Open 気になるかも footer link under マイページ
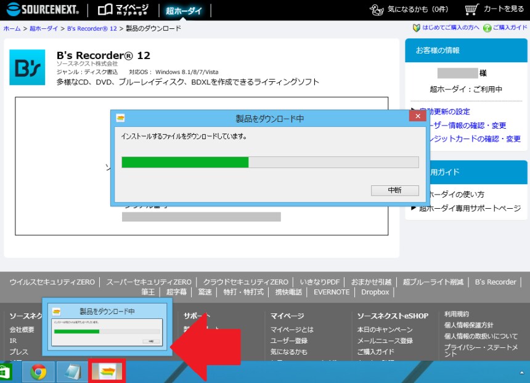 click(x=288, y=352)
